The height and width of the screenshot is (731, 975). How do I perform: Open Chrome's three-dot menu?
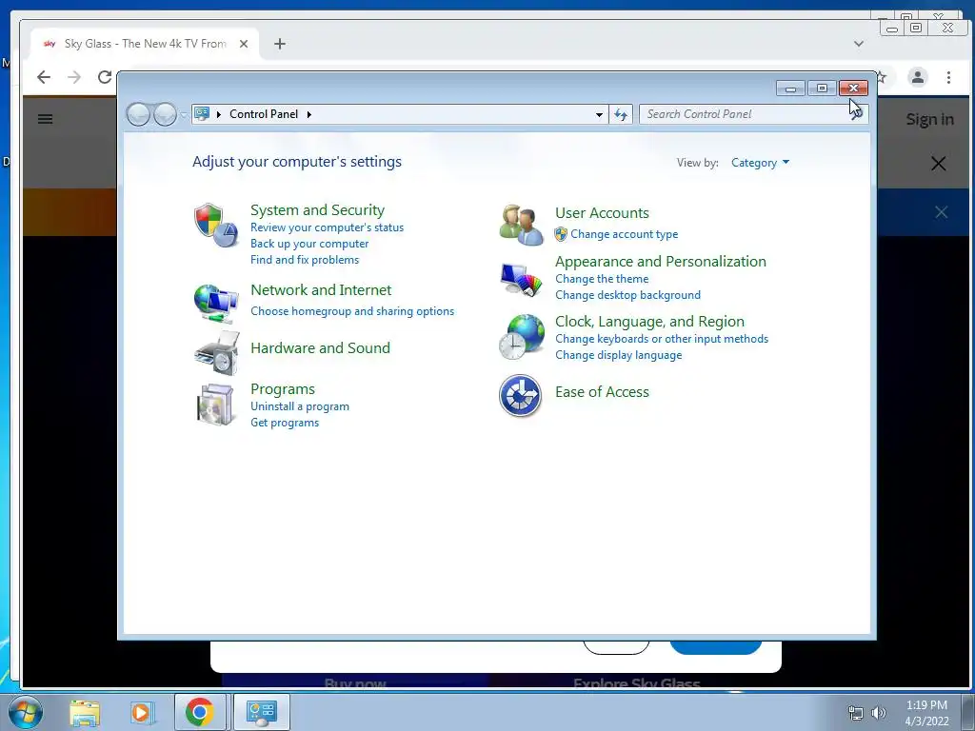click(948, 77)
